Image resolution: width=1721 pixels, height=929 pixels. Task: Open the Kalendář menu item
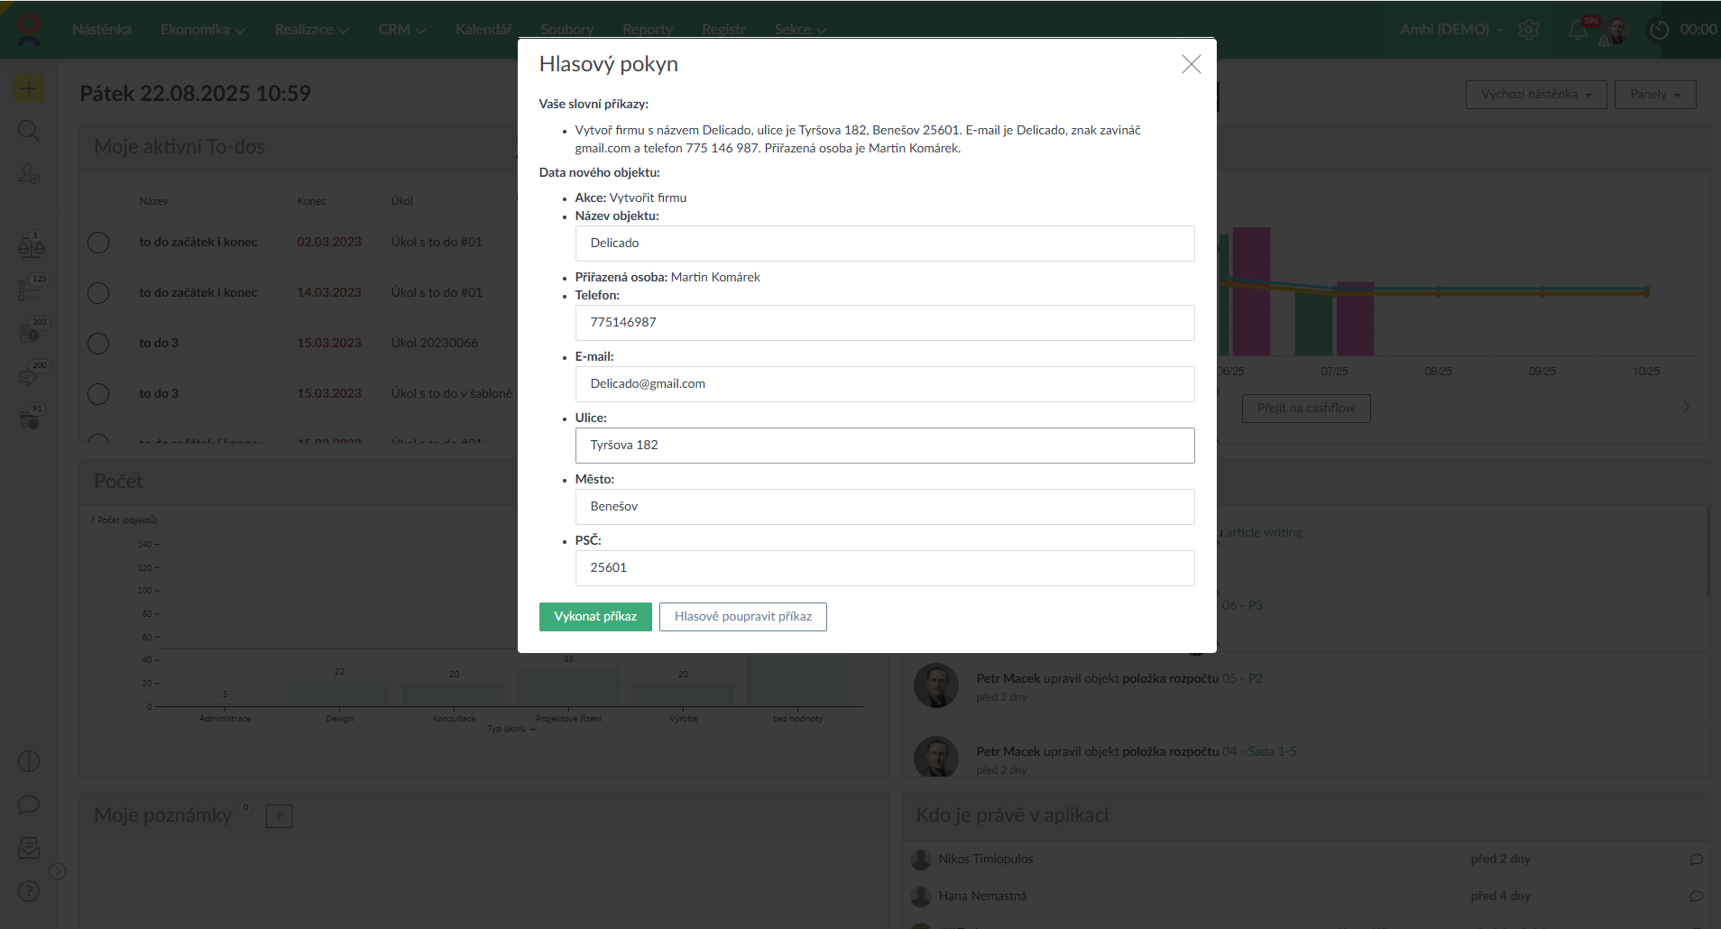click(x=483, y=30)
